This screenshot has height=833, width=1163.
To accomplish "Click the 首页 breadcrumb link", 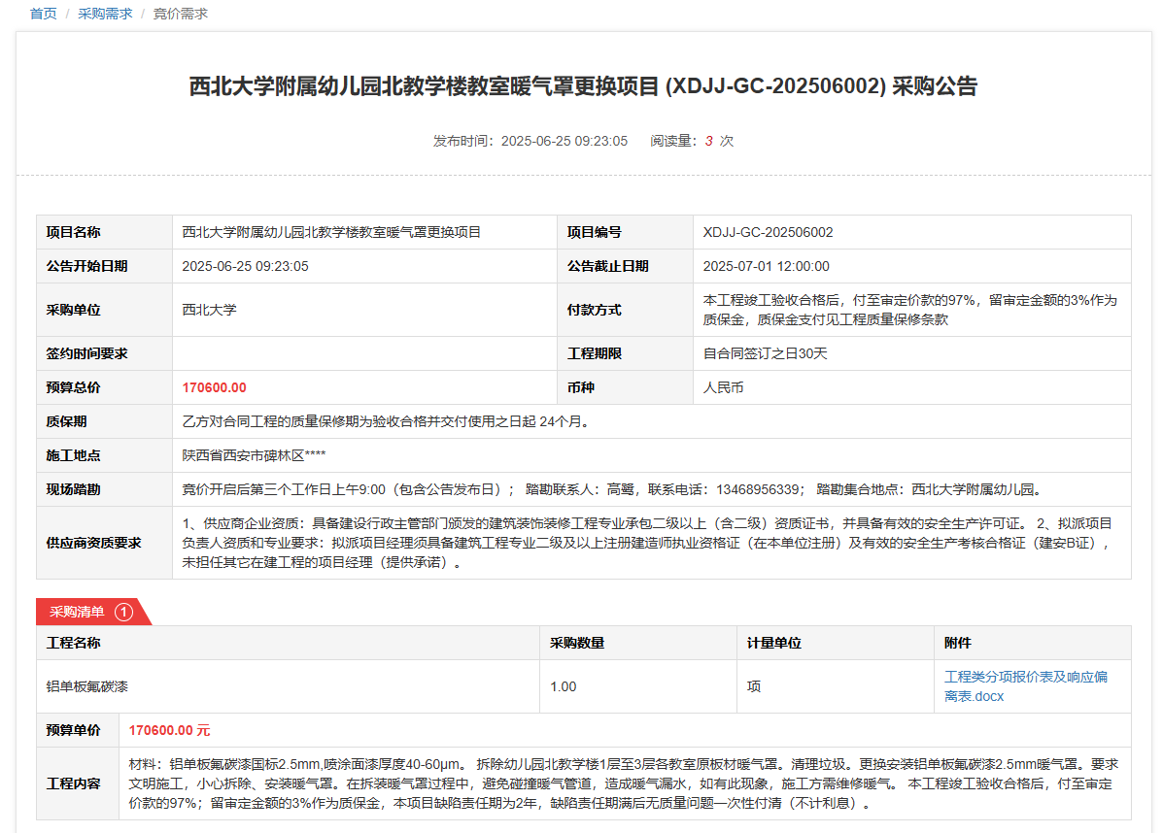I will [44, 14].
